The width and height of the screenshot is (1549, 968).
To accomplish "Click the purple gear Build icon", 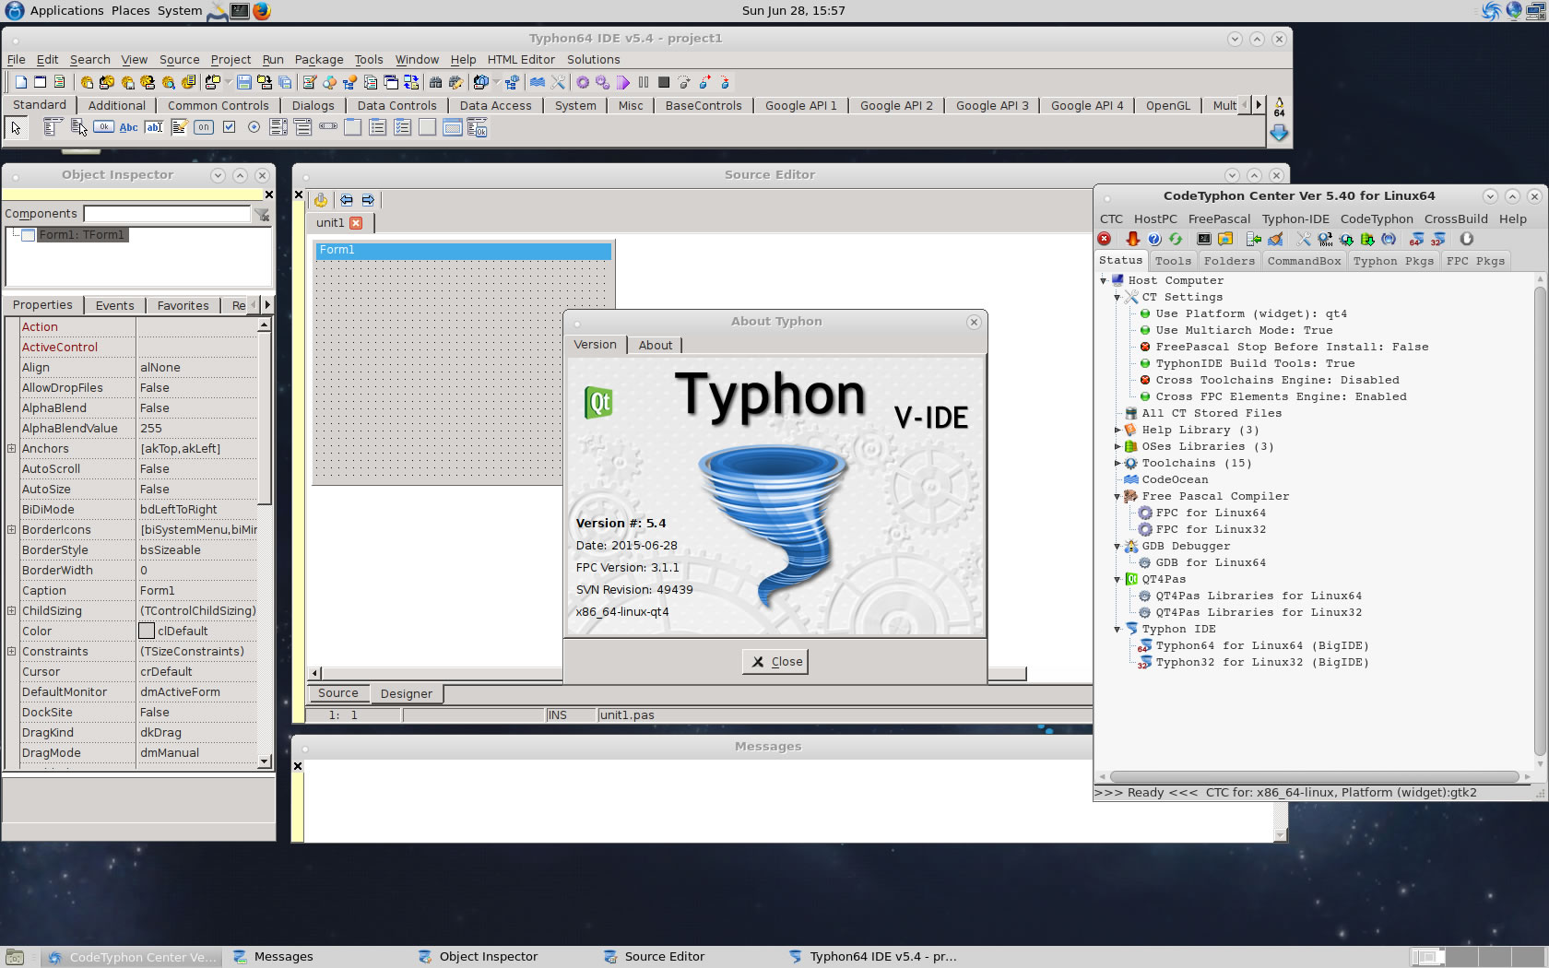I will 583,82.
